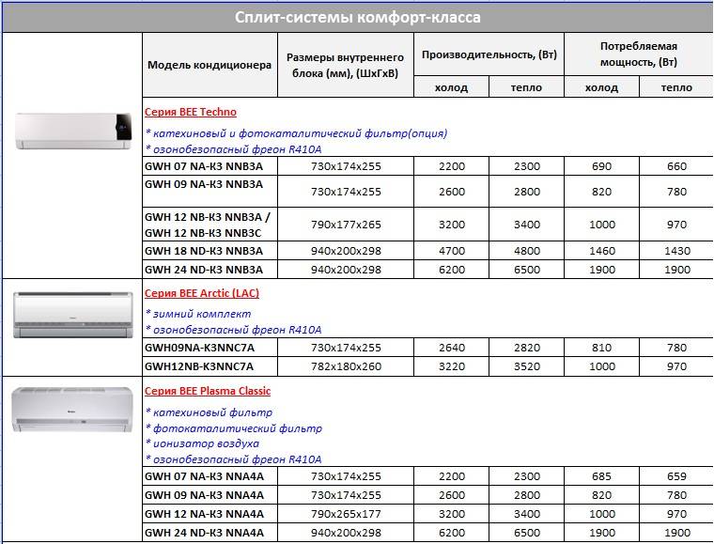Image resolution: width=714 pixels, height=544 pixels.
Task: Select the '4800' heating capacity cell
Action: coord(526,251)
